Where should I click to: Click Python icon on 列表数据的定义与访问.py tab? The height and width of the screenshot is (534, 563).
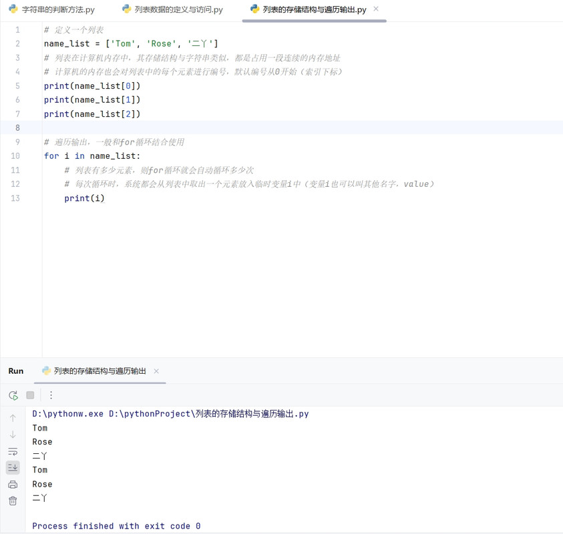[x=126, y=9]
